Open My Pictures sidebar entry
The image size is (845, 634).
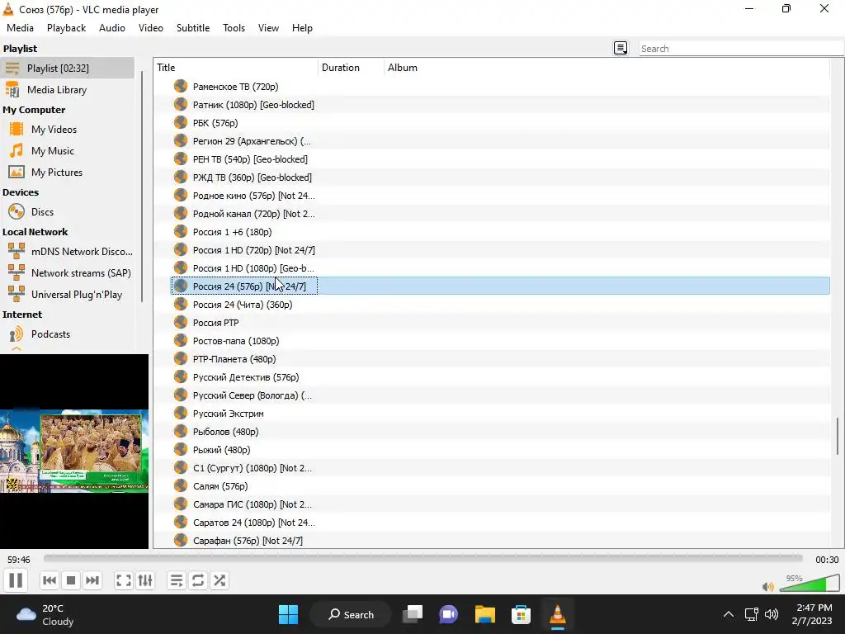pos(68,173)
